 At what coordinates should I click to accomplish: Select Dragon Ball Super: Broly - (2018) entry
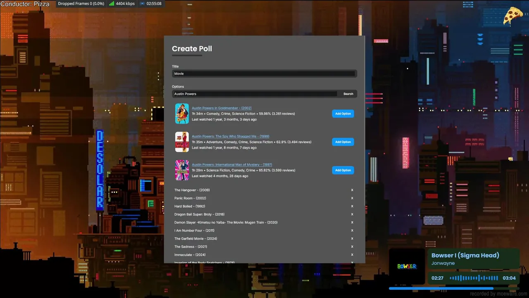[200, 214]
